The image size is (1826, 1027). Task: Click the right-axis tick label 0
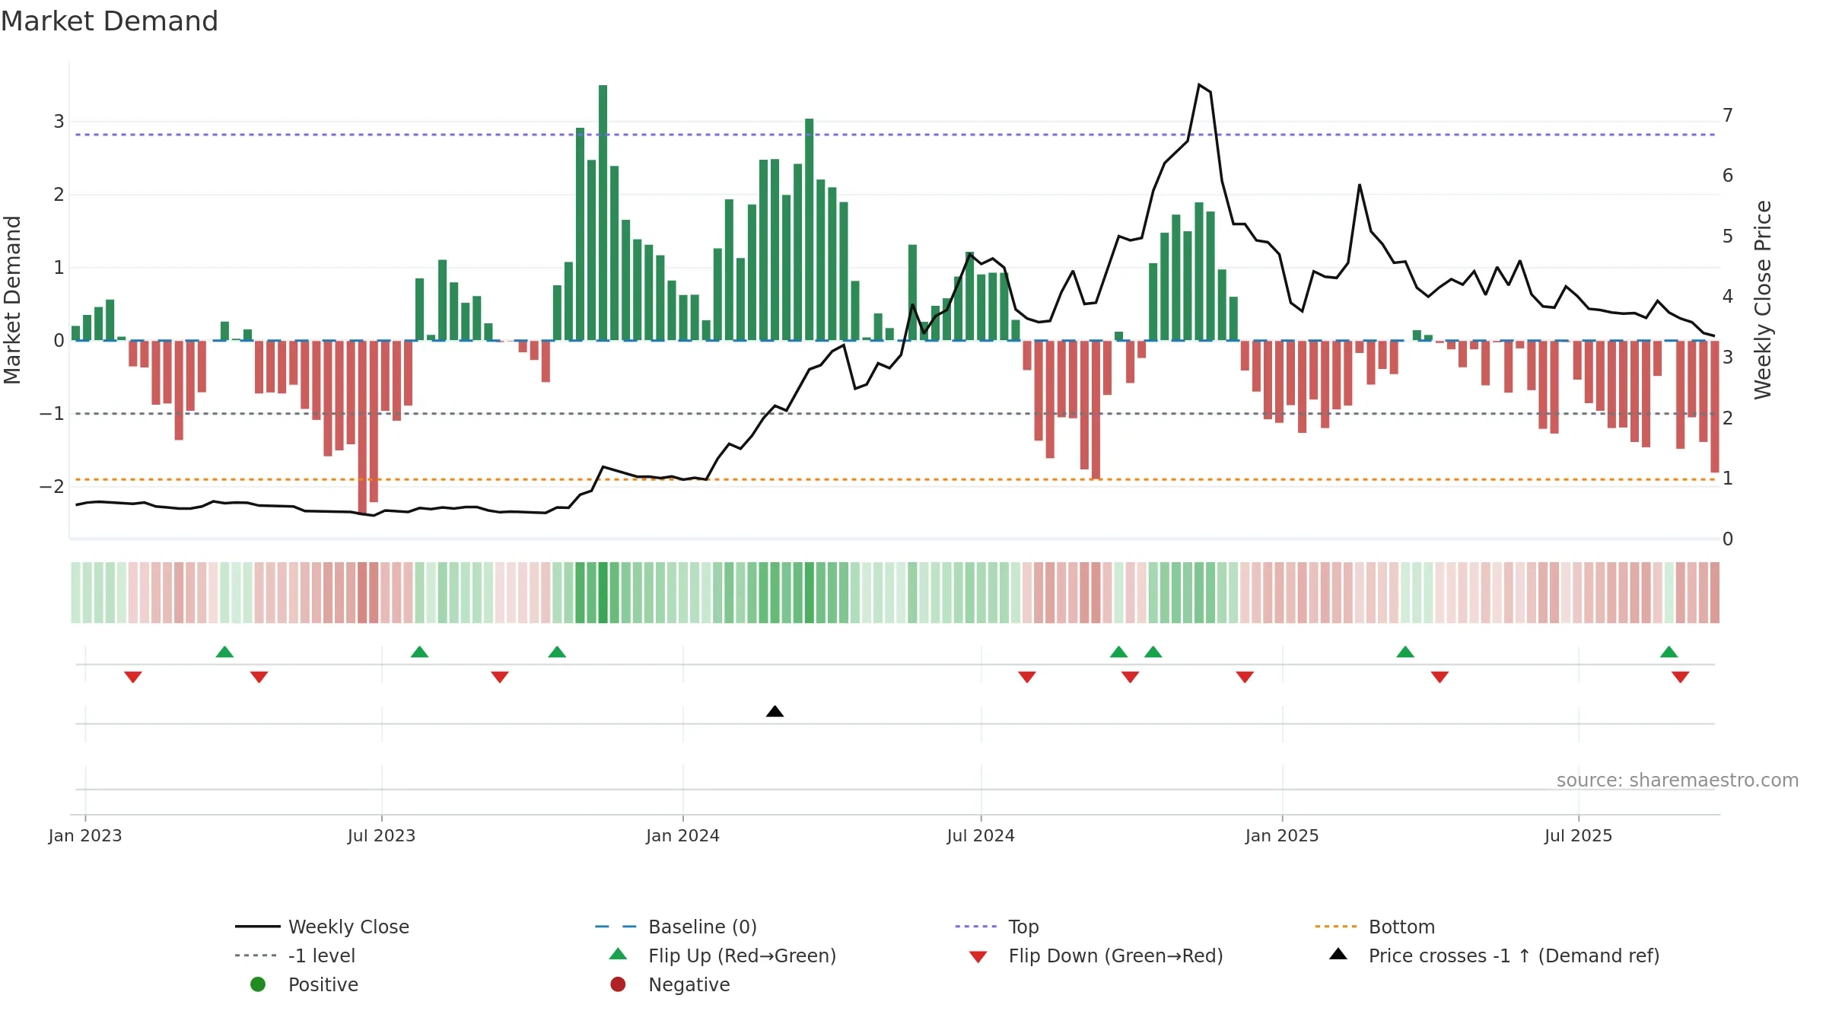point(1728,539)
